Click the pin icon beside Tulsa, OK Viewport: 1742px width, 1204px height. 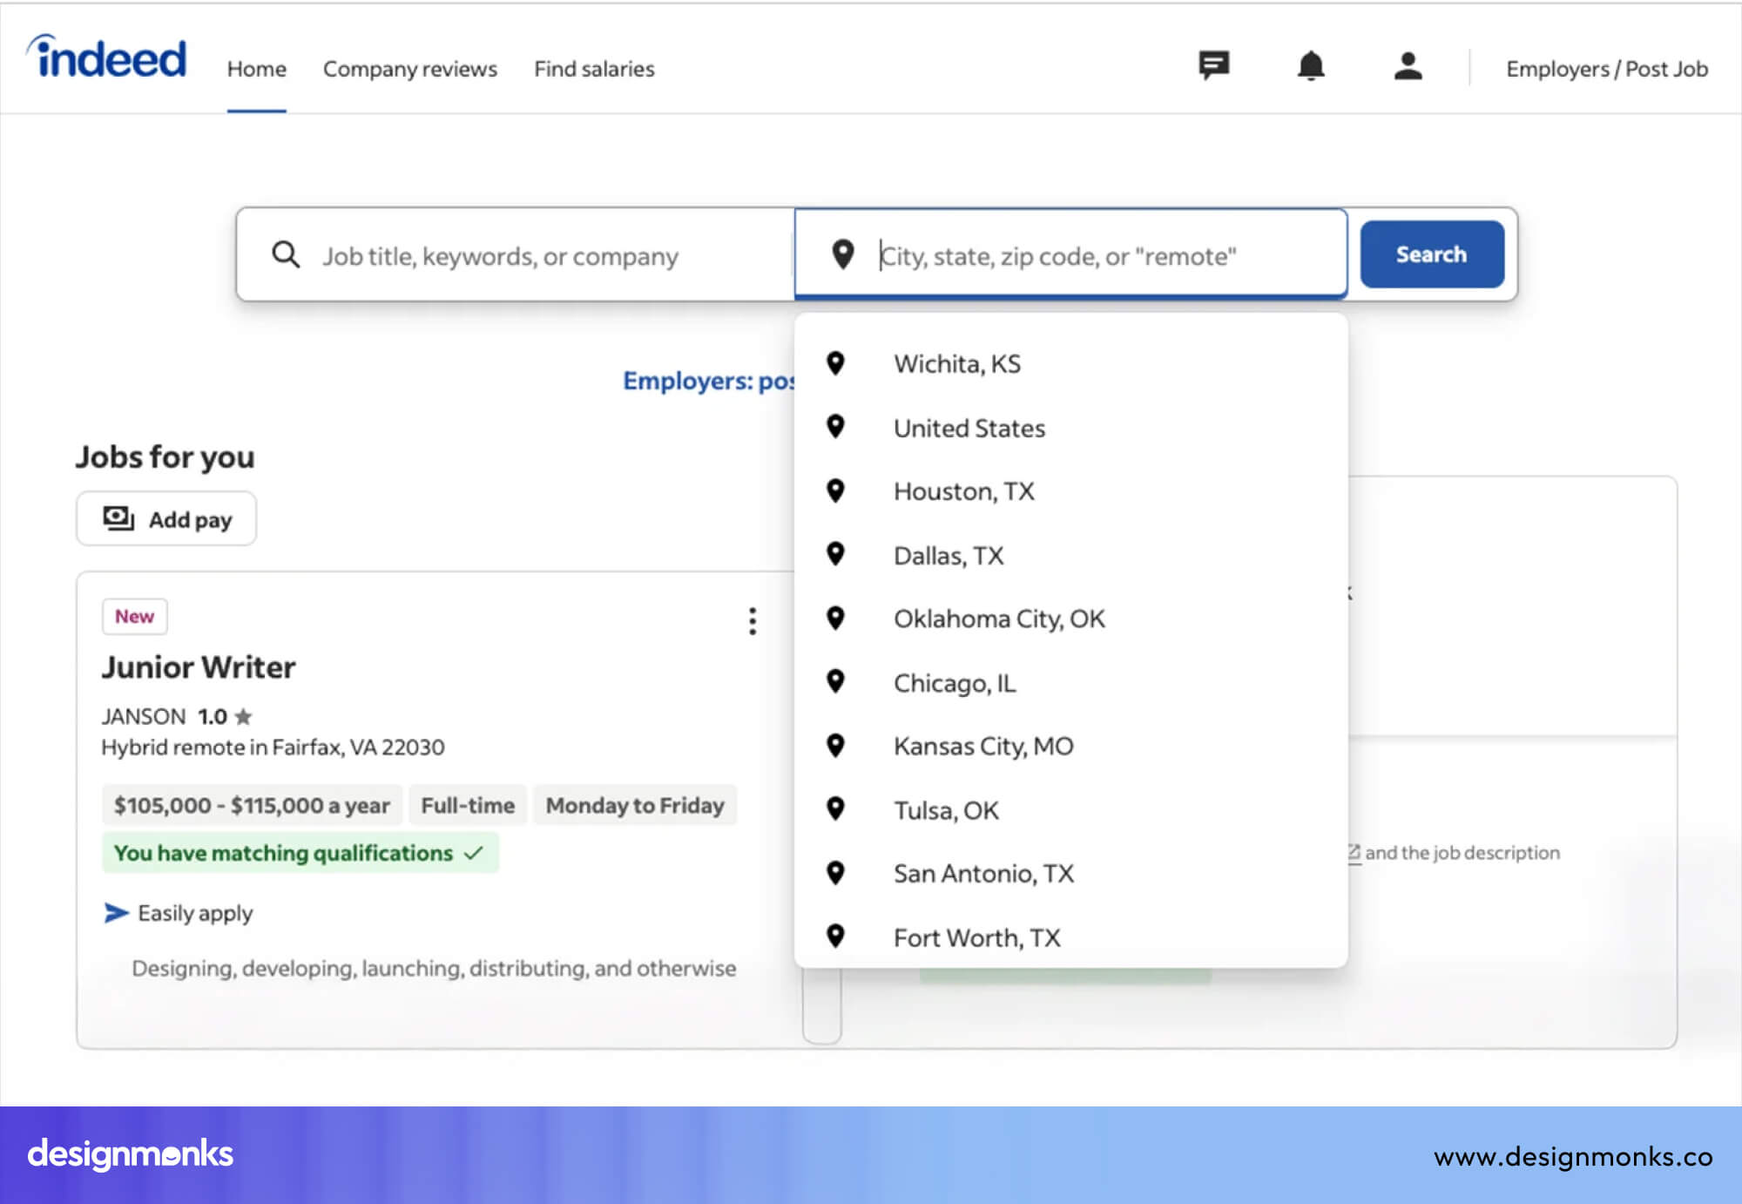coord(835,809)
